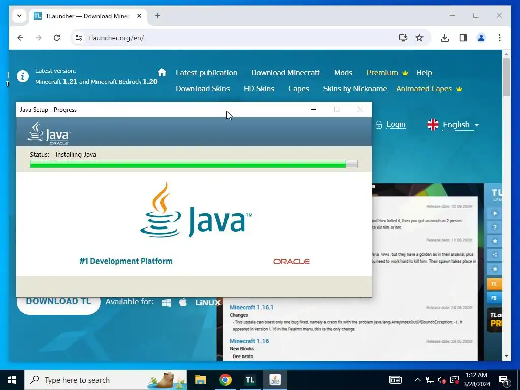Click the network icon in system tray

pyautogui.click(x=430, y=380)
